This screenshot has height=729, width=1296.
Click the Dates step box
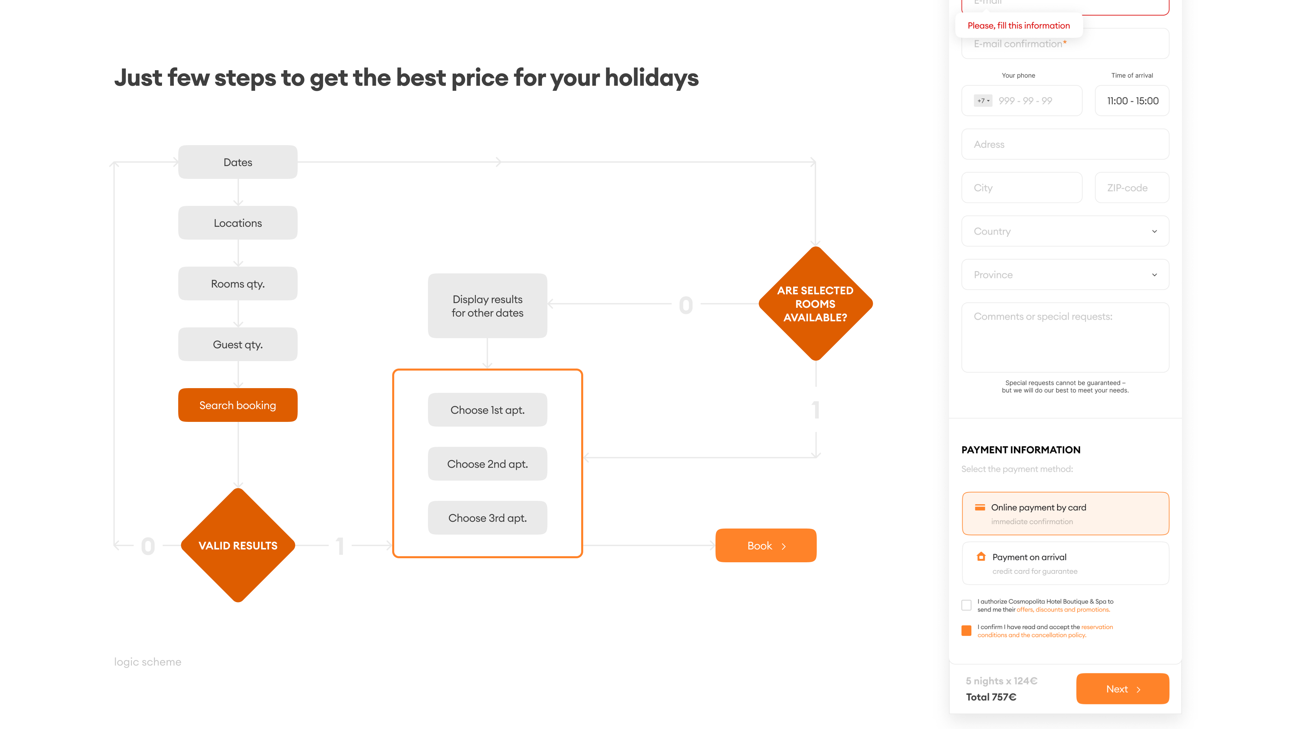238,162
